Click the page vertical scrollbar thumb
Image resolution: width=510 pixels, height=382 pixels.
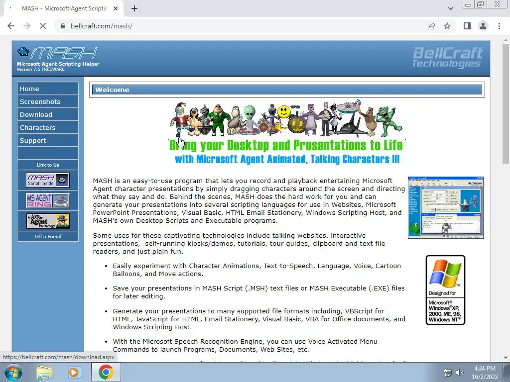point(506,103)
